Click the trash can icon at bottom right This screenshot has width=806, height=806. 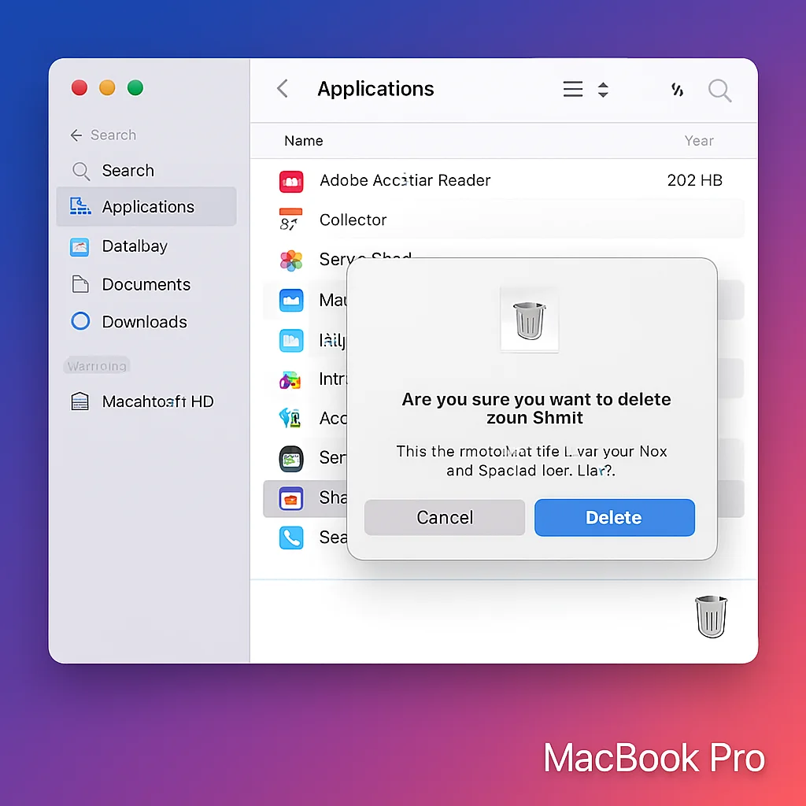[711, 616]
